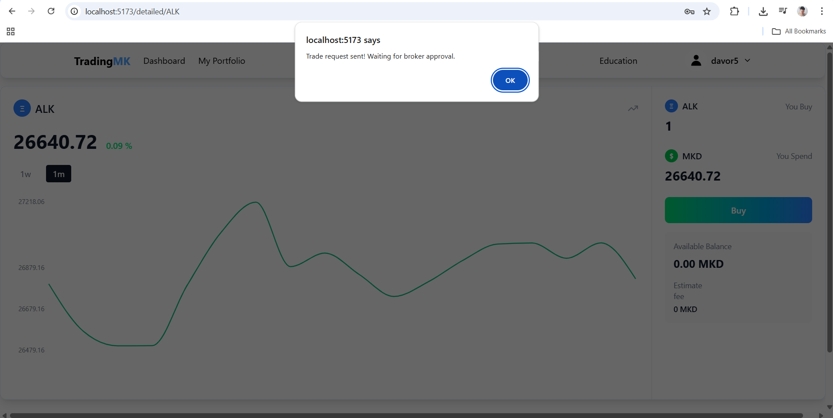Reload the page
The image size is (833, 418).
(51, 12)
